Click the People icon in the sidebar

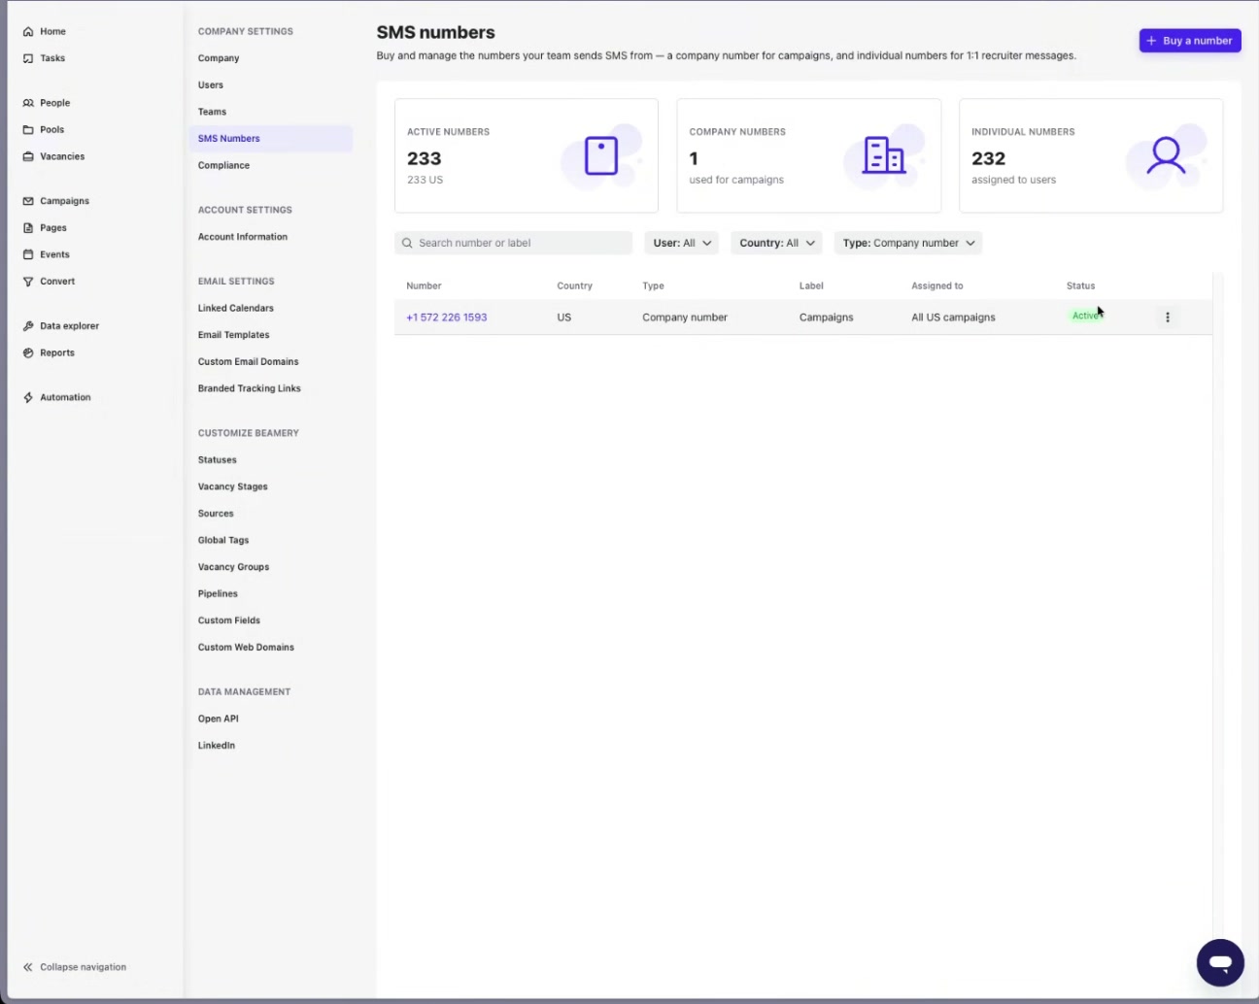click(28, 103)
